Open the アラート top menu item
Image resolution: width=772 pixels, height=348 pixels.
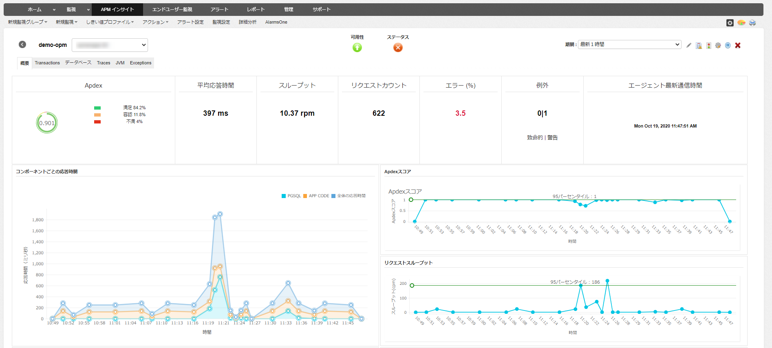[219, 9]
